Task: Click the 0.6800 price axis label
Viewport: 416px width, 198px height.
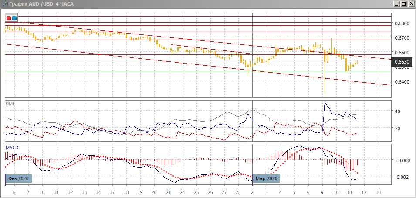Action: 401,23
